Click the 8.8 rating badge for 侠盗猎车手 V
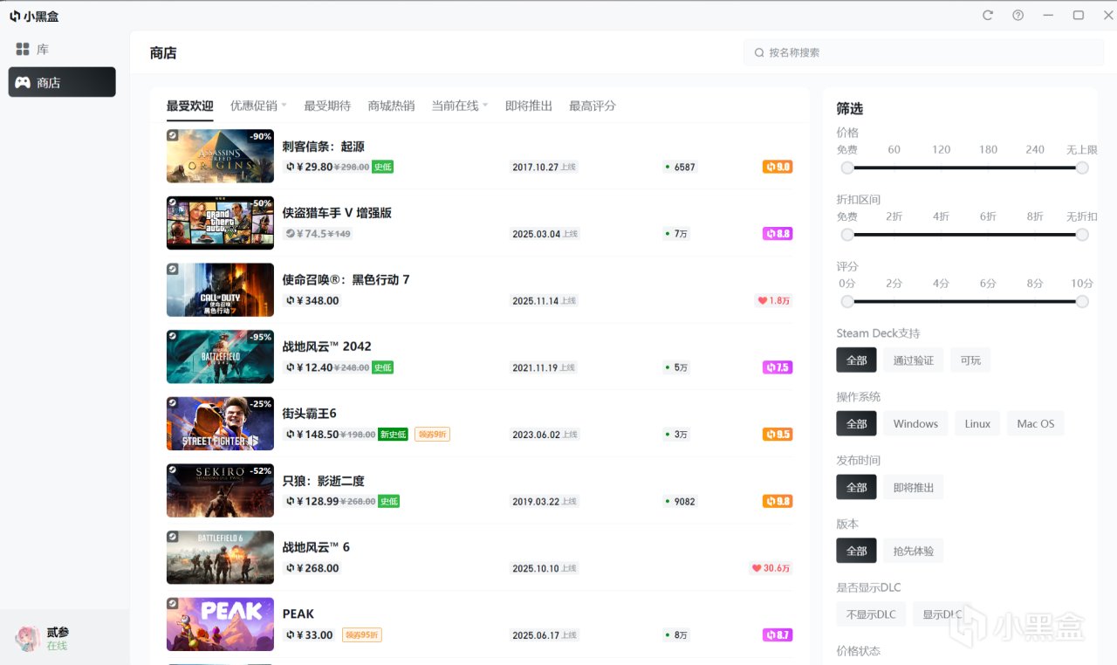The width and height of the screenshot is (1117, 665). [778, 234]
